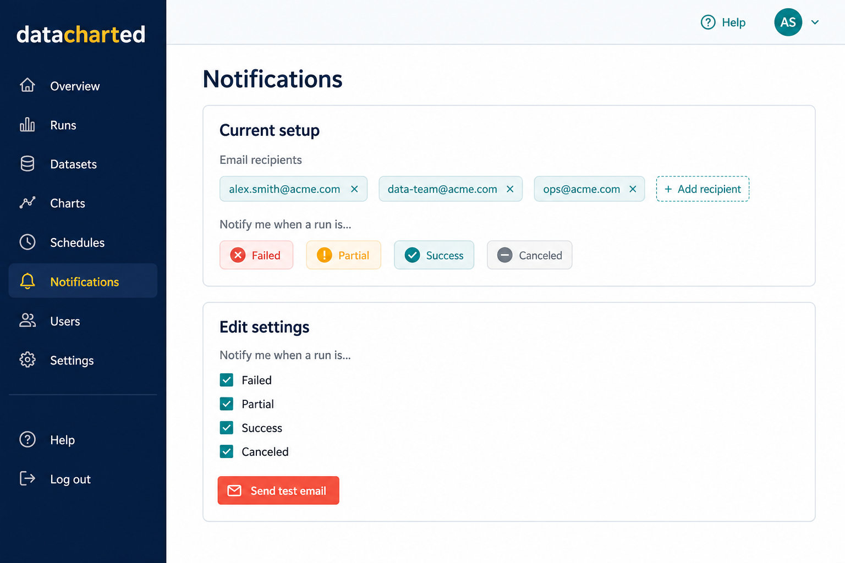Image resolution: width=845 pixels, height=563 pixels.
Task: Click the Failed checkbox label
Action: (x=256, y=380)
